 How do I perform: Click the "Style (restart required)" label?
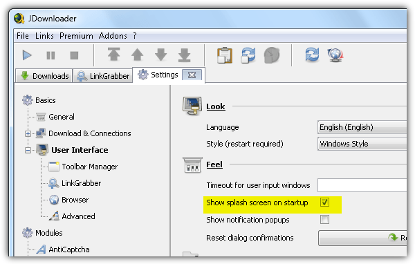click(x=245, y=144)
